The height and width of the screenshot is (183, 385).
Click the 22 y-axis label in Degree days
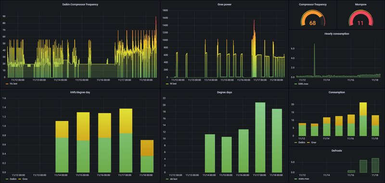pos(164,98)
